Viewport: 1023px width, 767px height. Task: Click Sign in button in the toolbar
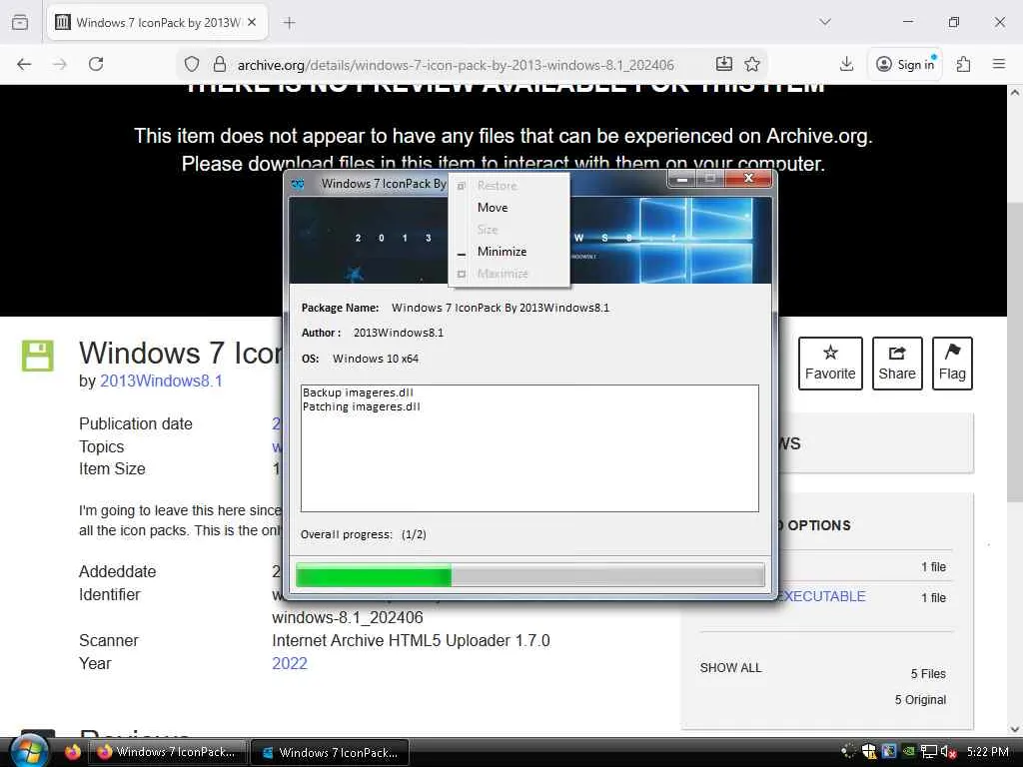(904, 64)
